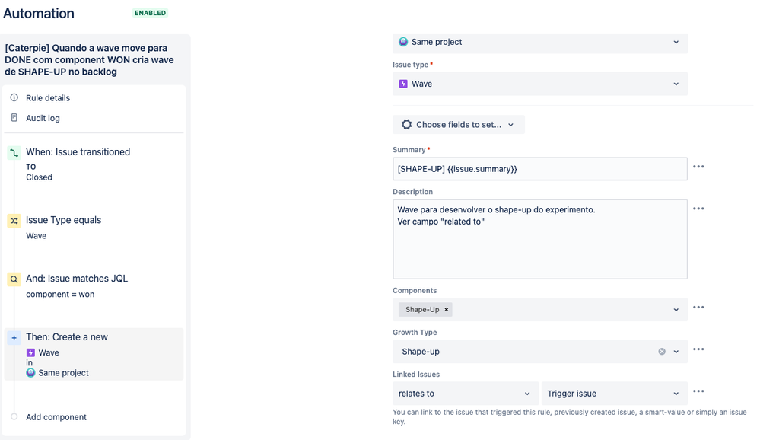Viewport: 760px width, 440px height.
Task: Open the more options next to Linked Issues
Action: [698, 391]
